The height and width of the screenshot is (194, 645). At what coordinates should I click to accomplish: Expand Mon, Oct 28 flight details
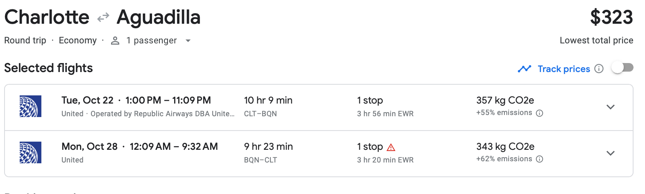coord(610,153)
